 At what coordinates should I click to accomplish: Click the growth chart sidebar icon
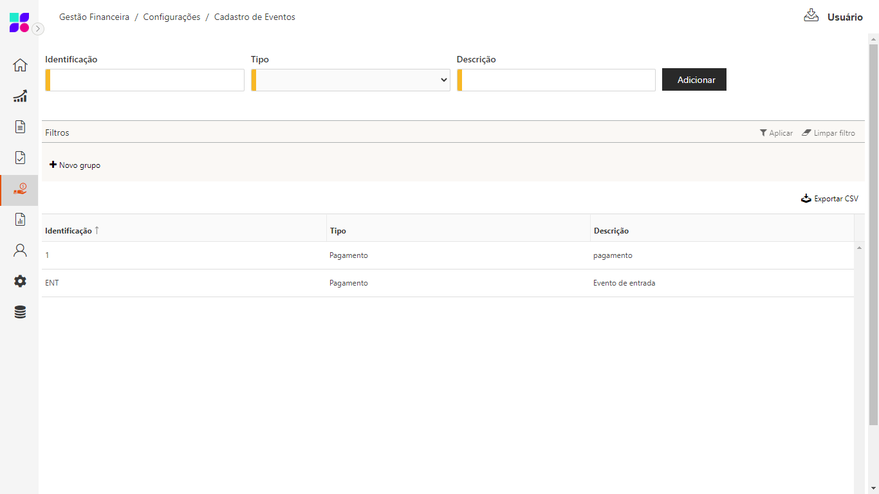(x=20, y=96)
